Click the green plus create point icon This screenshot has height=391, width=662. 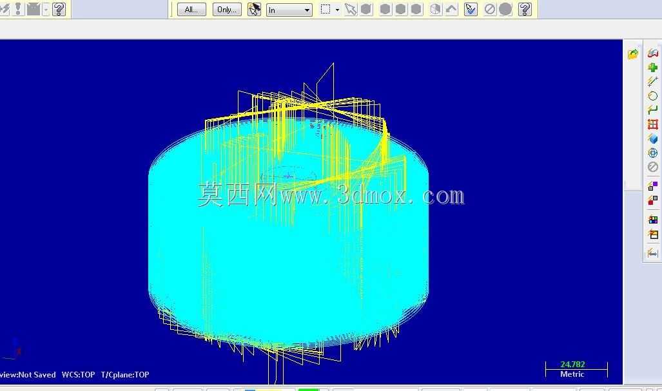(x=653, y=68)
